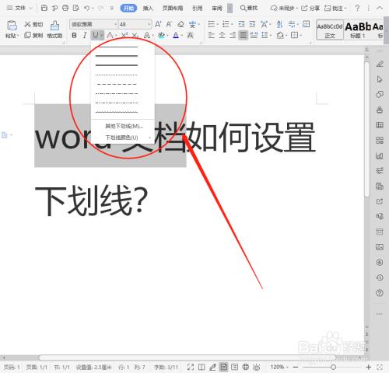
Task: Switch to reading layout in status bar
Action: pyautogui.click(x=202, y=367)
